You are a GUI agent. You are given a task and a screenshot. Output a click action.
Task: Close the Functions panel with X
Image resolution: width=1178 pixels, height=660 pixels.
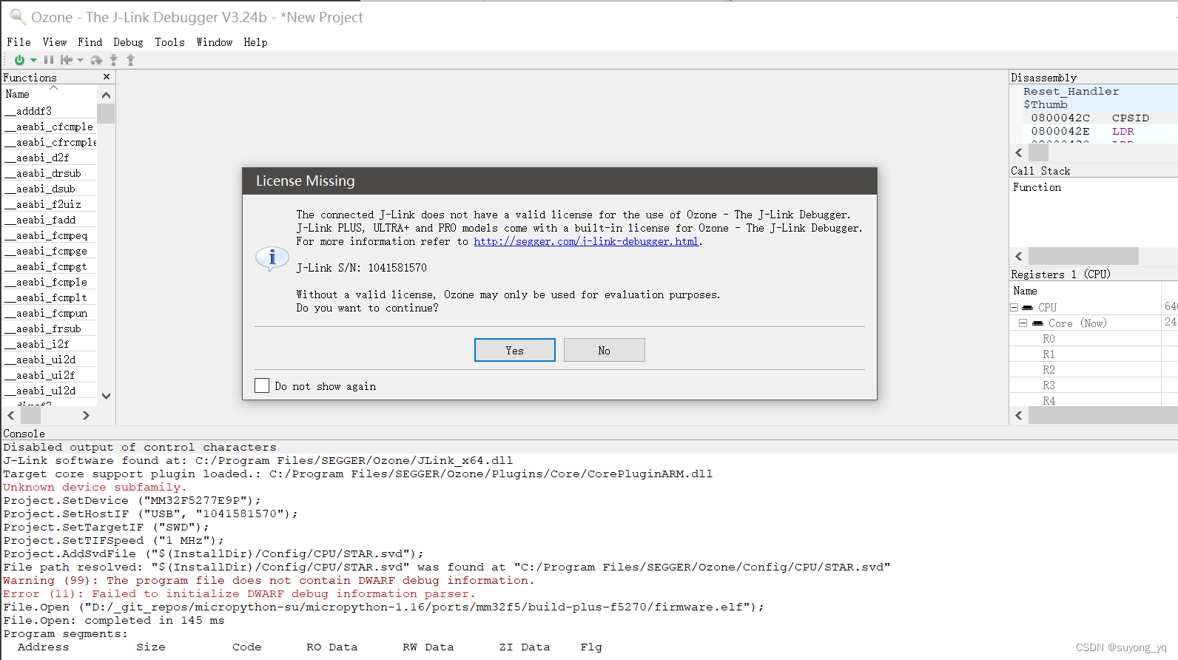click(x=107, y=77)
